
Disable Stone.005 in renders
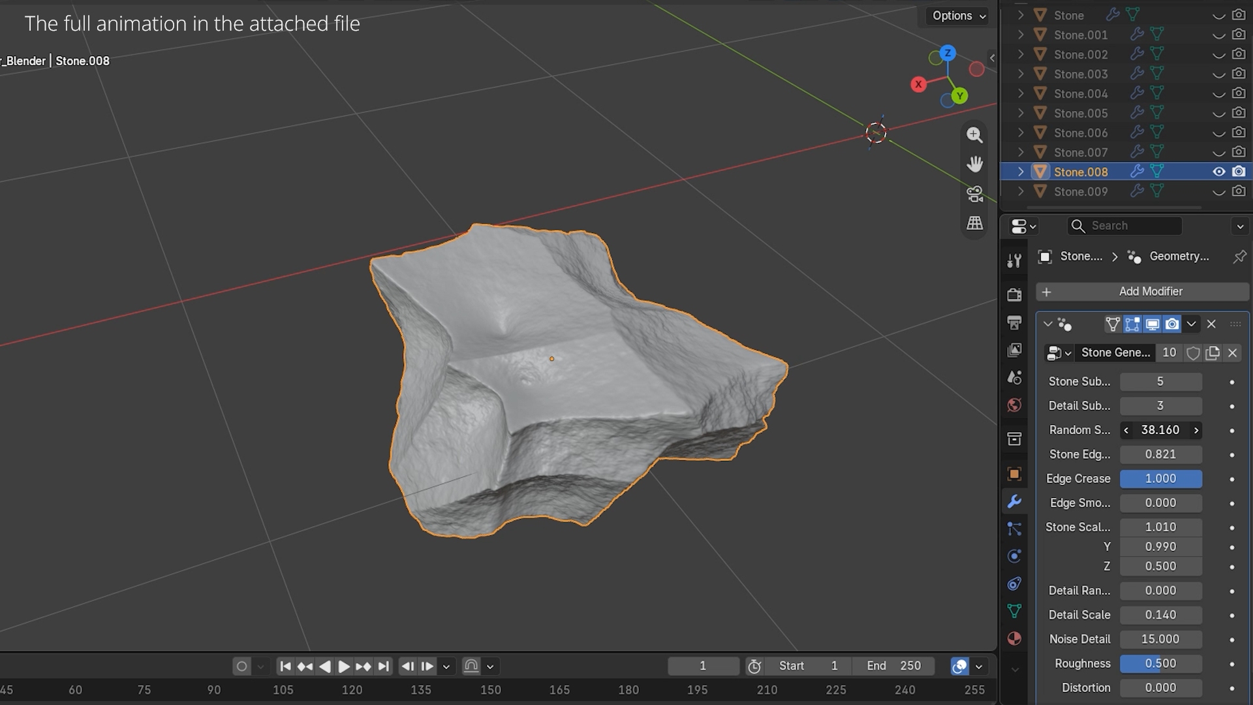(x=1239, y=113)
